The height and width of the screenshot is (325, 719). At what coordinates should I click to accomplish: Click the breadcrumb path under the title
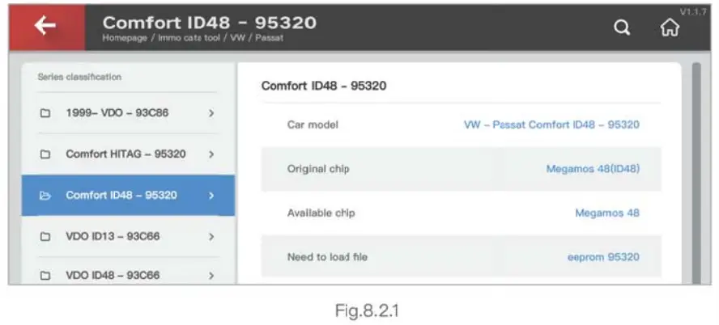[x=193, y=38]
